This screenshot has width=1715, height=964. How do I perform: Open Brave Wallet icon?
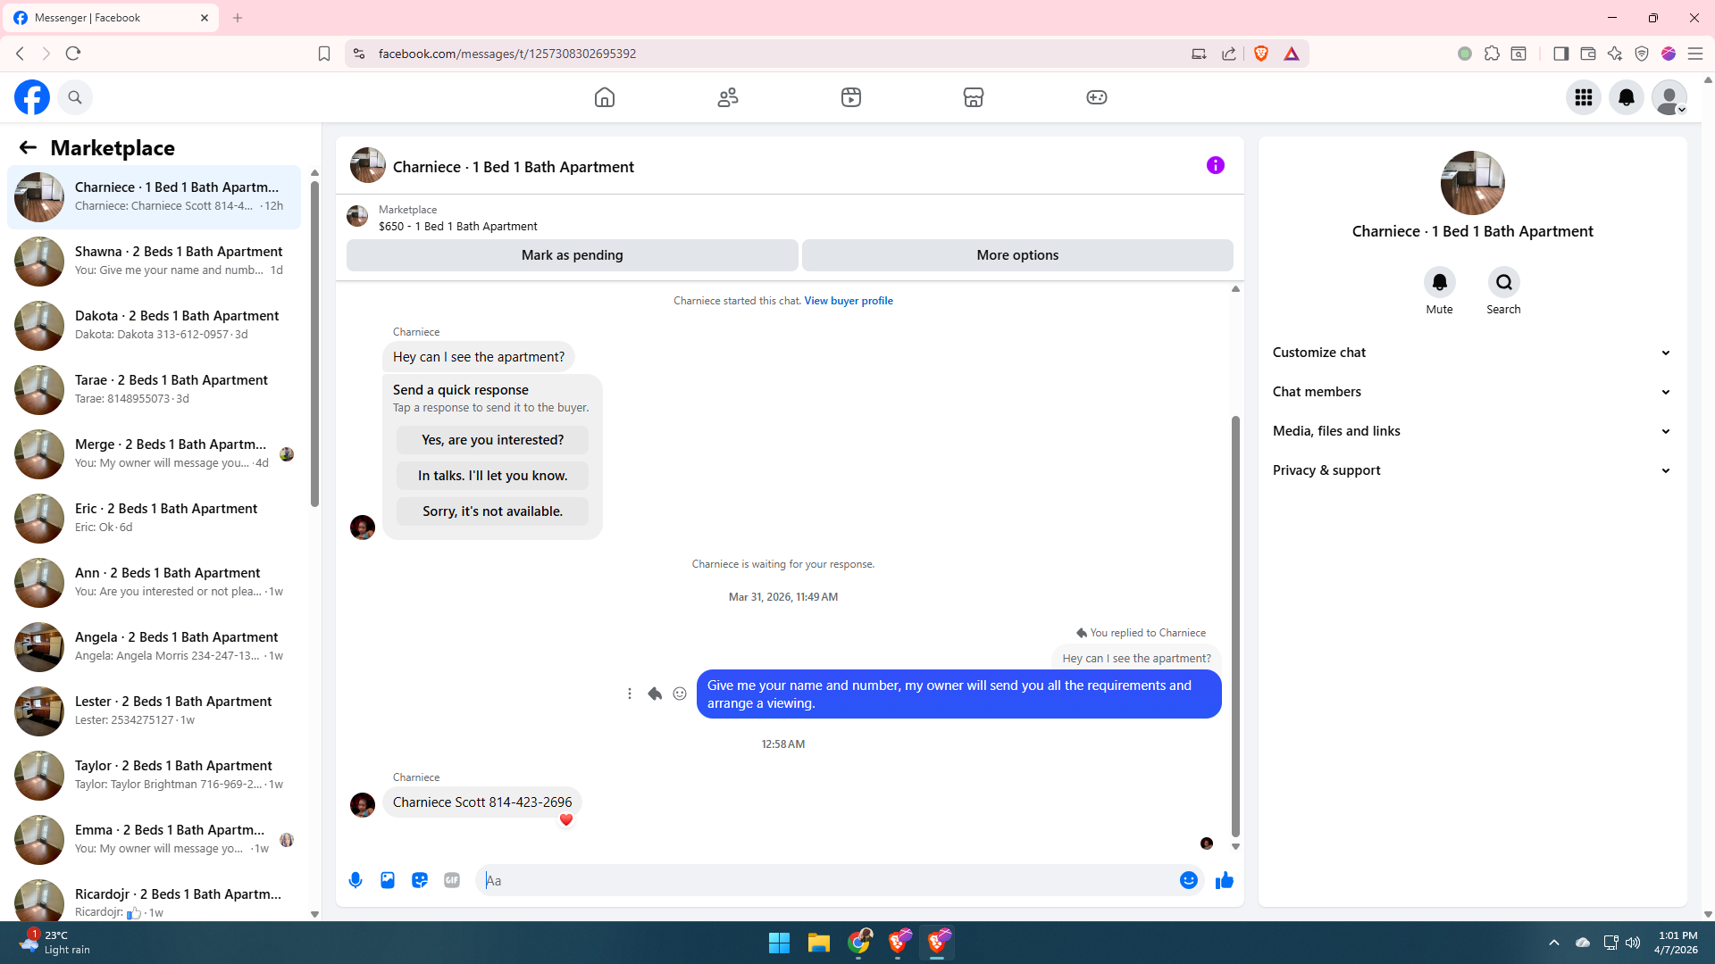(1588, 54)
